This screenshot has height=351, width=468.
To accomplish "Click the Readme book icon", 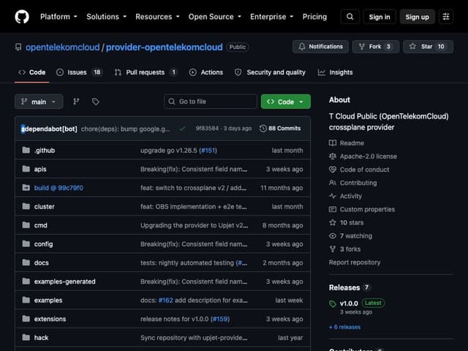I will tap(333, 143).
